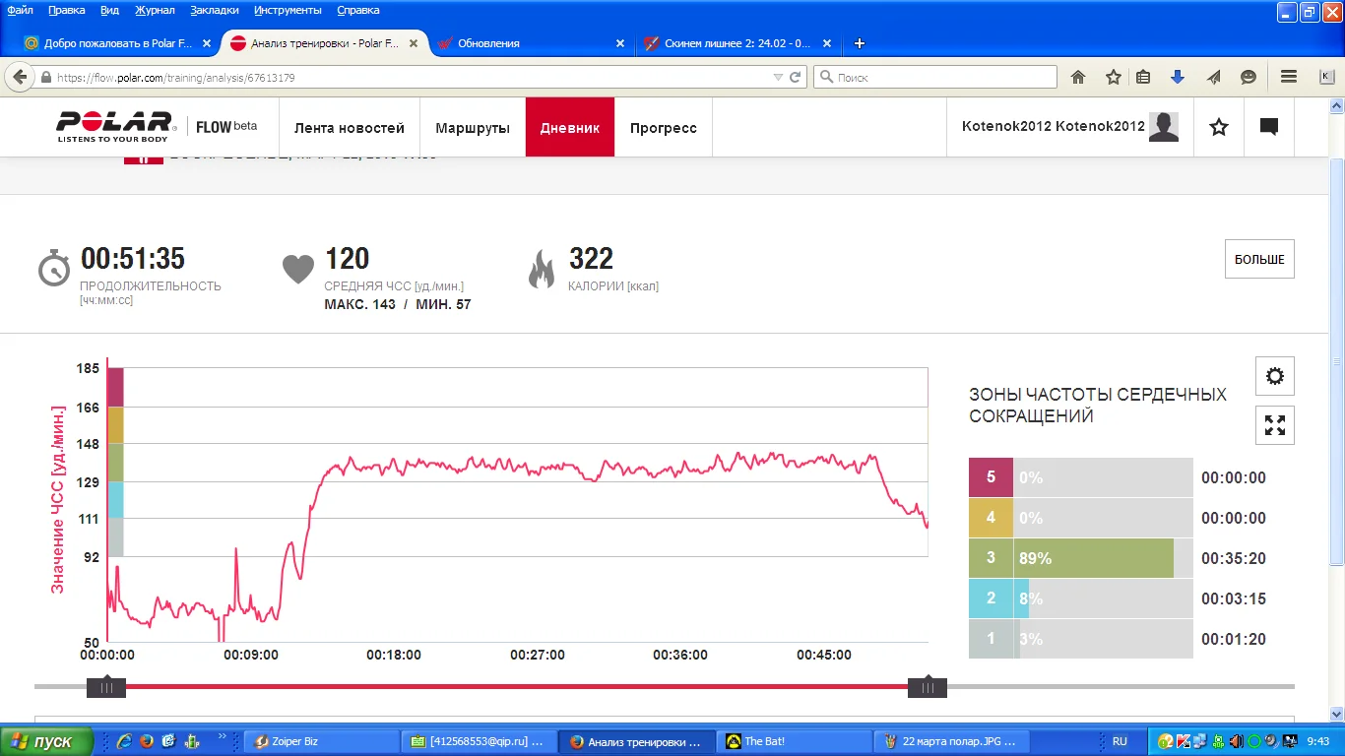The image size is (1345, 756).
Task: Select heart rate zone 3 bar at 89%
Action: click(1080, 558)
